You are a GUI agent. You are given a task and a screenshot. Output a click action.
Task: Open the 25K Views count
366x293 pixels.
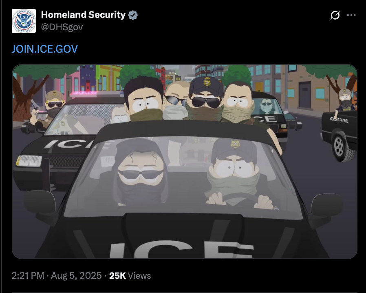[x=130, y=275]
